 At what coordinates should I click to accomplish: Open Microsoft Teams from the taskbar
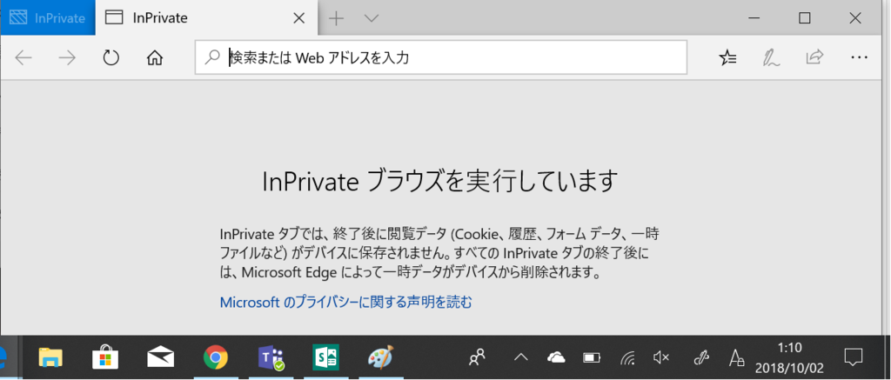(271, 358)
